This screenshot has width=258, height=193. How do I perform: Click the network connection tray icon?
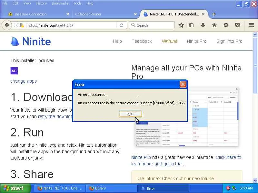point(234,188)
